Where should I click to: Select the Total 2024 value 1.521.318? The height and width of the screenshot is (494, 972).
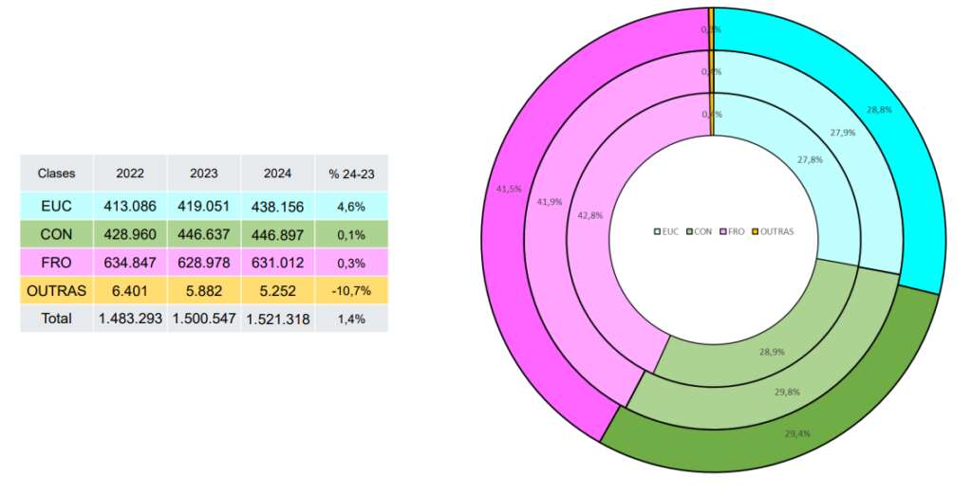[276, 319]
